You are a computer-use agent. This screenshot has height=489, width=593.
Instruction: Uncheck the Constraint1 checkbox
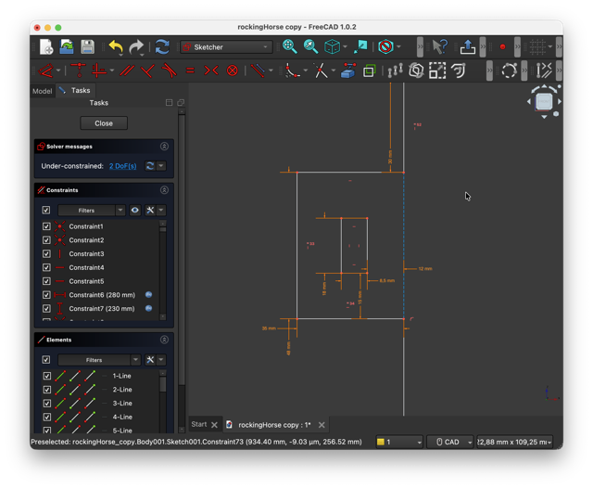click(46, 226)
